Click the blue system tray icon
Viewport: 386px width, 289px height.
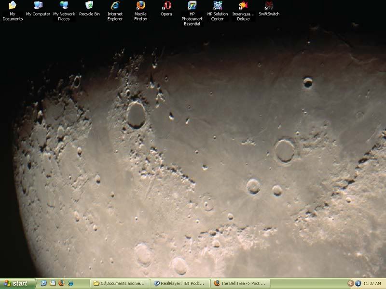coord(358,284)
